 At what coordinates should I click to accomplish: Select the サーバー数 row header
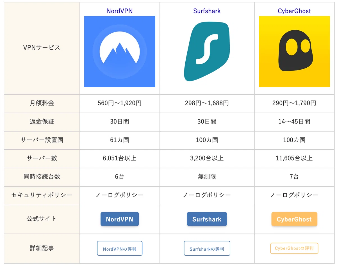(42, 159)
